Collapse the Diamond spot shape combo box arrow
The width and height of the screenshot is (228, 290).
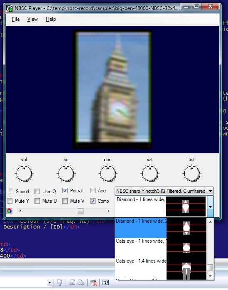pyautogui.click(x=210, y=206)
